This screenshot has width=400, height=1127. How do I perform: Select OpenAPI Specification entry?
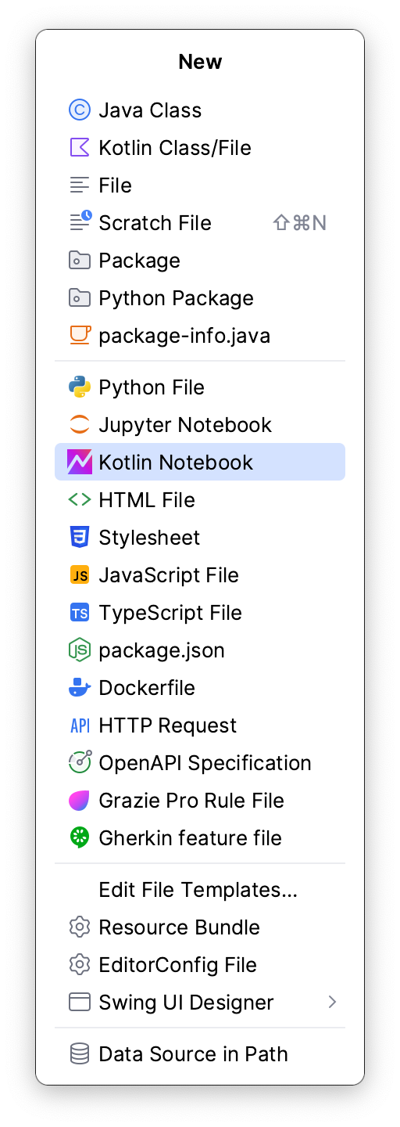tap(200, 763)
